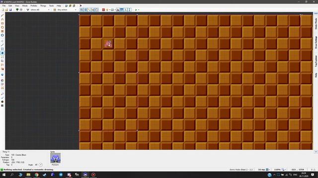Viewport: 318px width, 178px height.
Task: Expand the test map dropdown arrow
Action: pos(139,10)
